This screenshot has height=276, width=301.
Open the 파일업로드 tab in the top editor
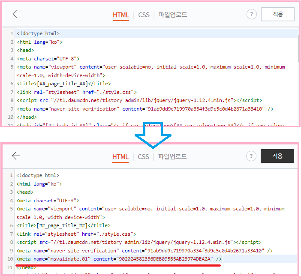[172, 15]
